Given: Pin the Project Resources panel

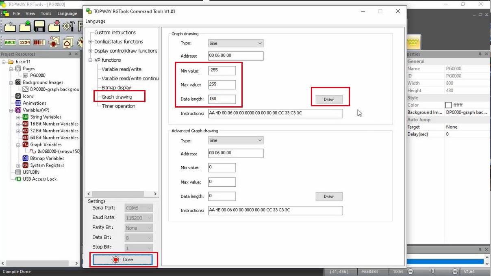Looking at the screenshot, I should (70, 54).
